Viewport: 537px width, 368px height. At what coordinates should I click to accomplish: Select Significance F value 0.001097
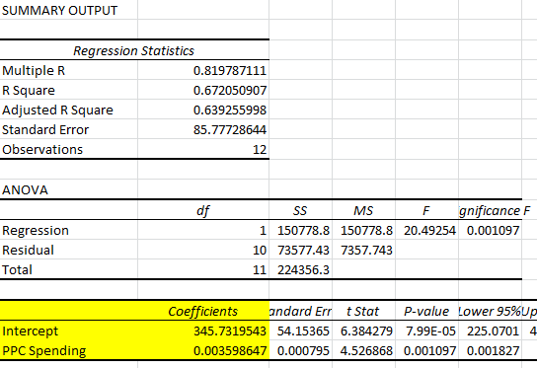point(490,231)
